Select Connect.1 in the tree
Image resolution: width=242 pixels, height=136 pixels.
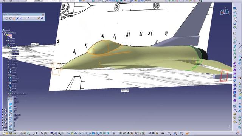15,62
